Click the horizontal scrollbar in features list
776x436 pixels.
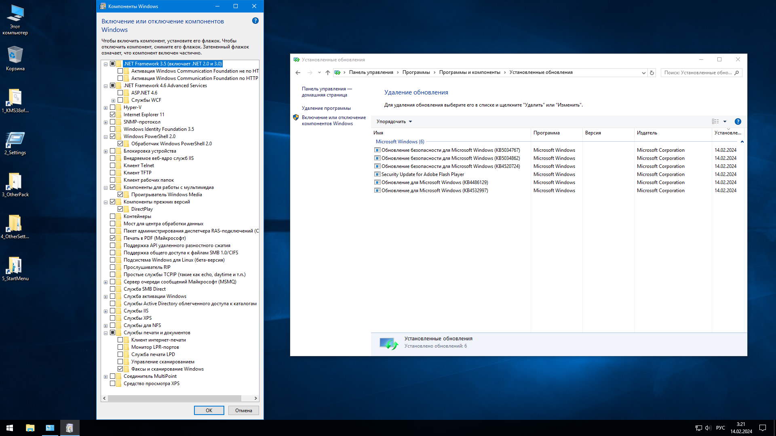click(x=175, y=398)
